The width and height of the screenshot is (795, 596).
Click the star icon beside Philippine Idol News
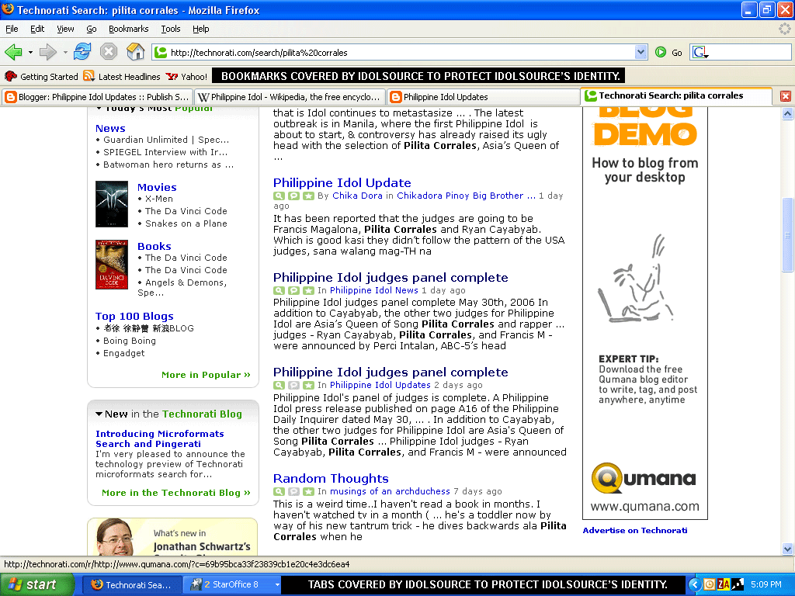tap(308, 290)
